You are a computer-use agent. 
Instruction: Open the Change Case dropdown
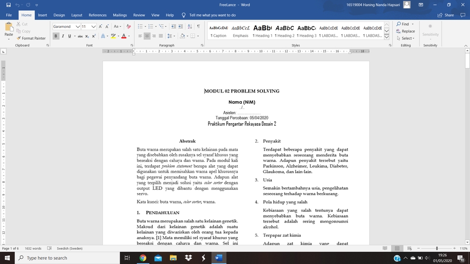[117, 26]
